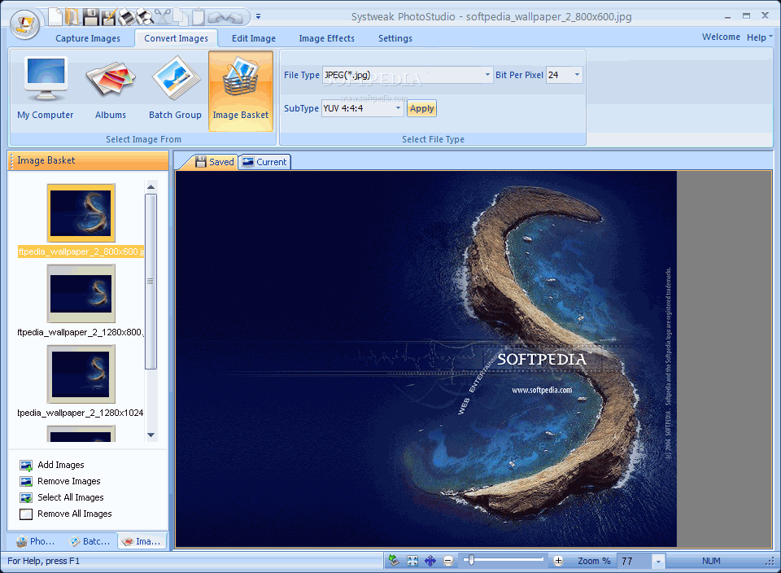Show the Current image view tab
The width and height of the screenshot is (781, 573).
(264, 162)
